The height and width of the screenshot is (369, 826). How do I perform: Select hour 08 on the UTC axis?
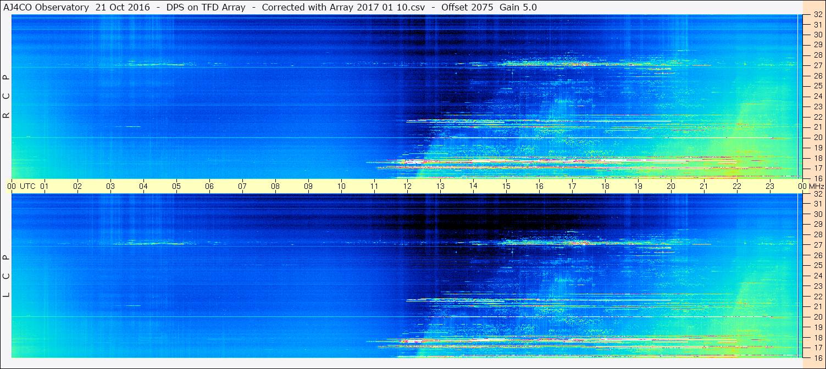pyautogui.click(x=275, y=186)
